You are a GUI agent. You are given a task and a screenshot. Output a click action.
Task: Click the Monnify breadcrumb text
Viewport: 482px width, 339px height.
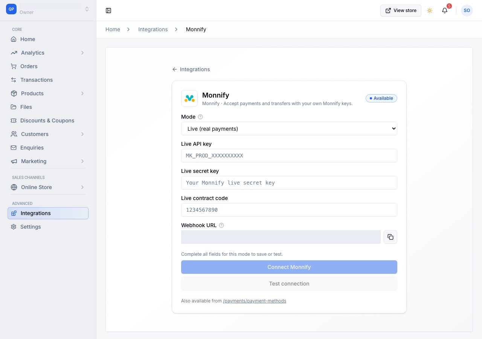[x=196, y=29]
